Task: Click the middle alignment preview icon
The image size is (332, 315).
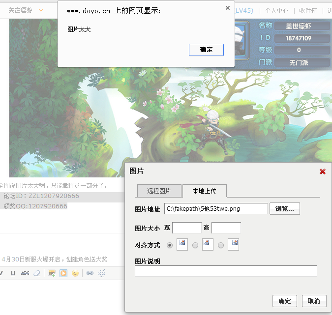Action: 208,245
